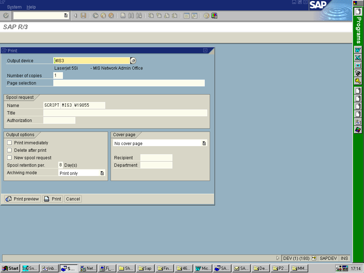Expand the status bar with the triangle arrow
The width and height of the screenshot is (364, 273).
pyautogui.click(x=278, y=258)
